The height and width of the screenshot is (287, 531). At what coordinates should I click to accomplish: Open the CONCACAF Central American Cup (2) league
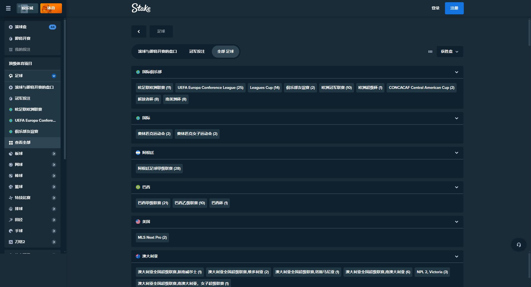click(421, 88)
